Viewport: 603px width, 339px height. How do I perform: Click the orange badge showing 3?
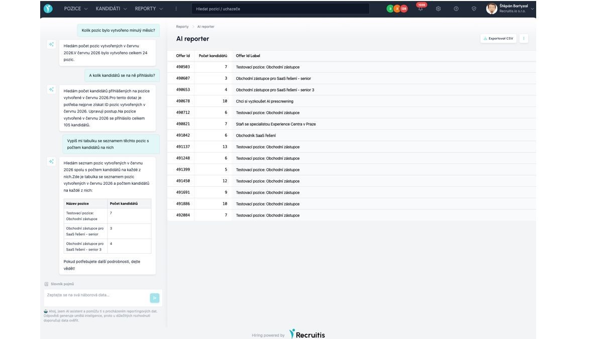pos(396,9)
